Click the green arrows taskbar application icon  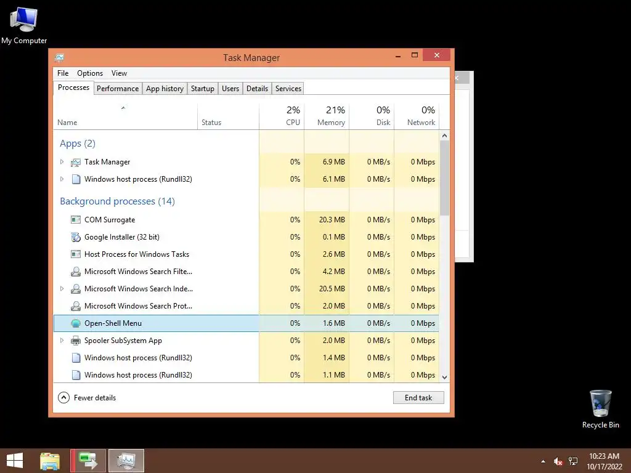[88, 461]
